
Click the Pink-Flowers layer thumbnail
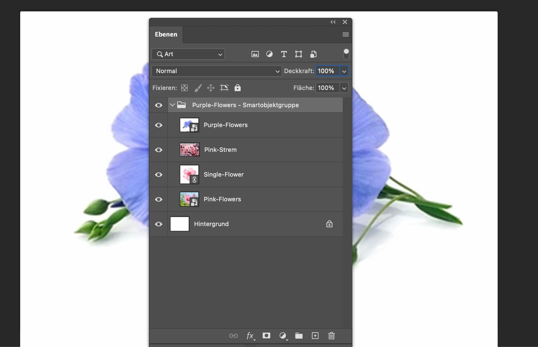[x=189, y=199]
